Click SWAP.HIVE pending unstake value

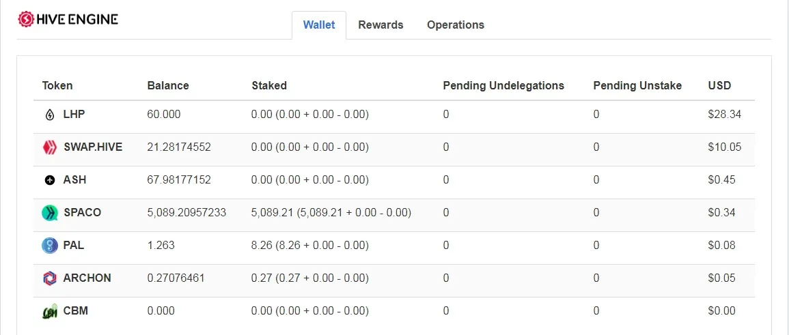point(596,147)
